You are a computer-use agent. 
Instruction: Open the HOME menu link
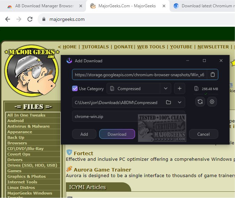(x=70, y=47)
